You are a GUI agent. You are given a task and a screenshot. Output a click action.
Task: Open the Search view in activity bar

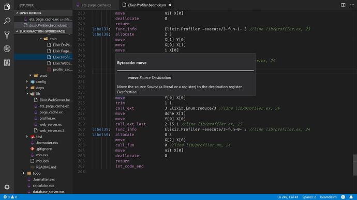pyautogui.click(x=7, y=21)
